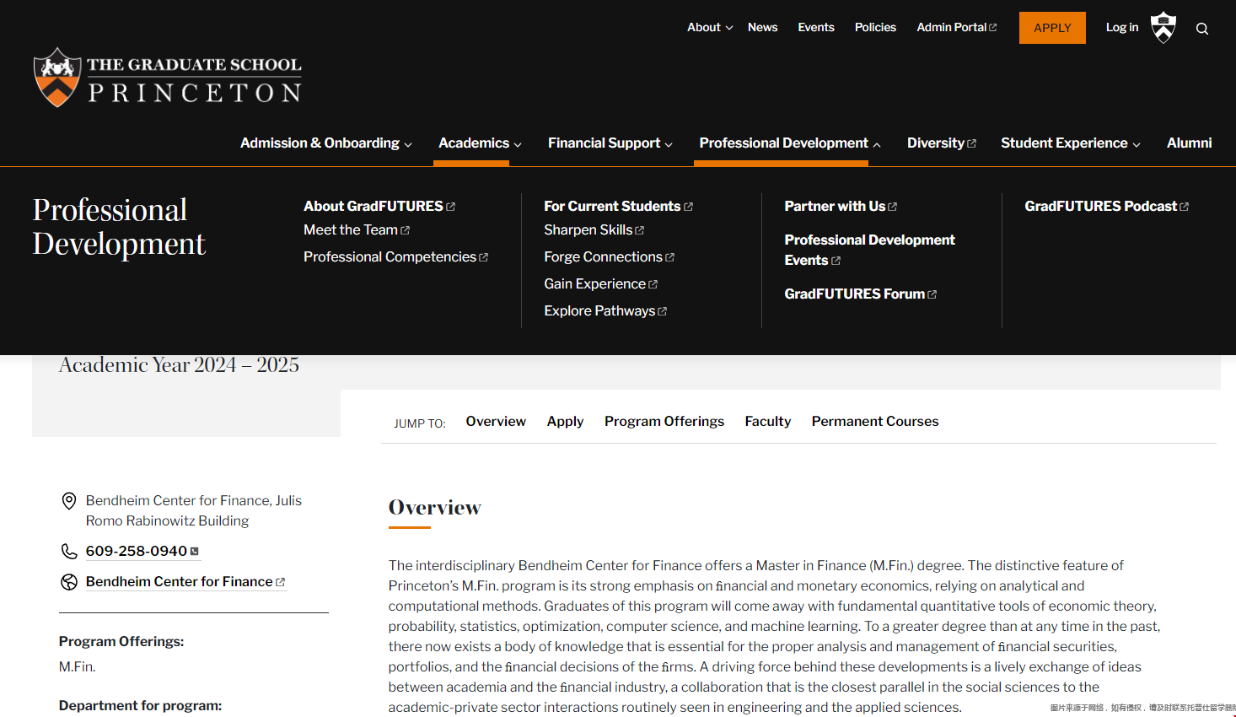Click the orange APPLY button
The image size is (1236, 717).
click(x=1052, y=28)
